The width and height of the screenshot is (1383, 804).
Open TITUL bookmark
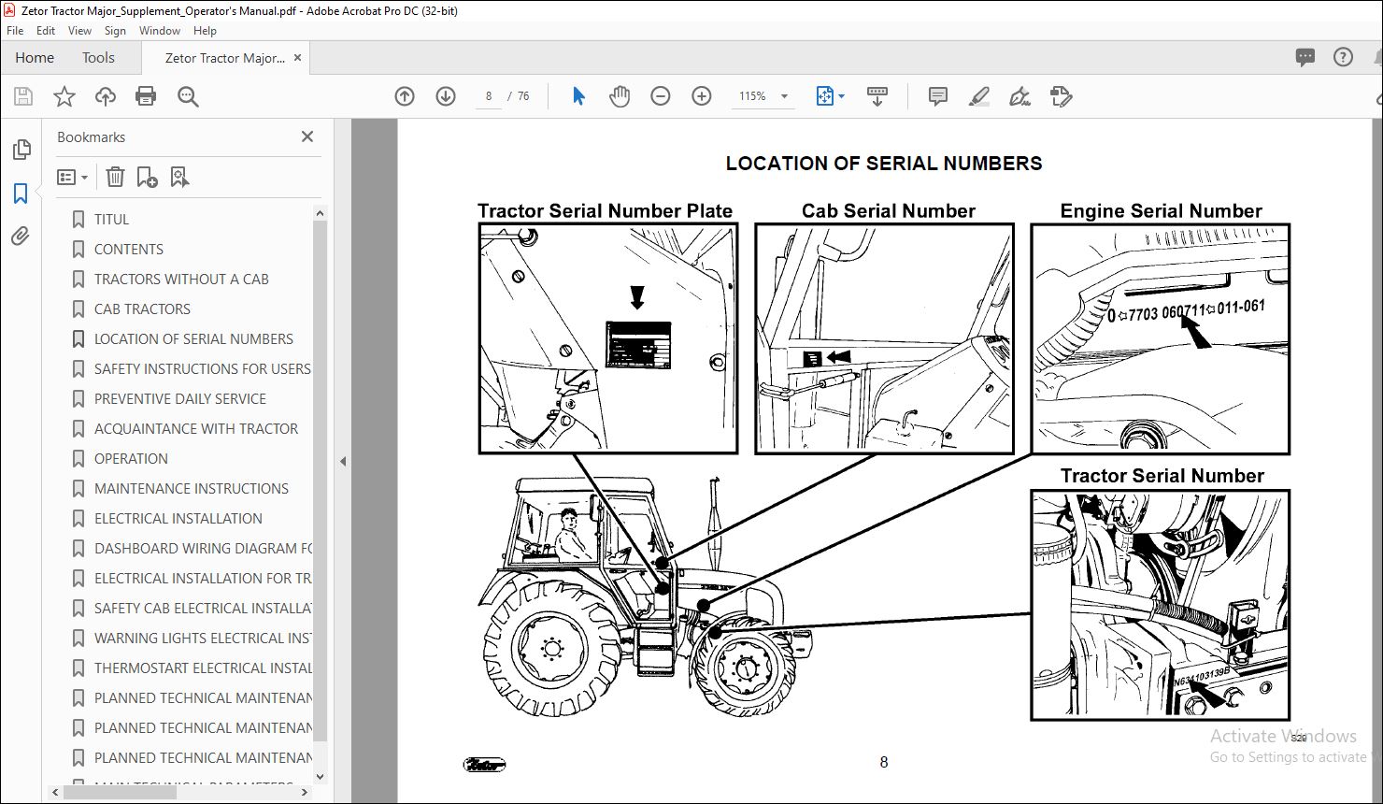pos(111,219)
